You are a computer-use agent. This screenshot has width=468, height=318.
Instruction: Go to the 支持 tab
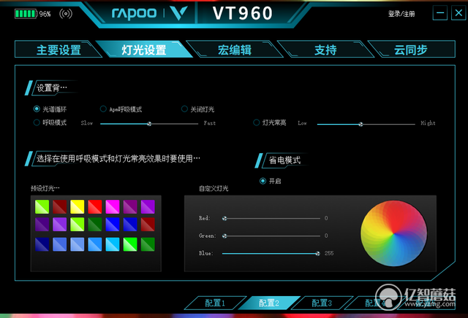pyautogui.click(x=325, y=50)
